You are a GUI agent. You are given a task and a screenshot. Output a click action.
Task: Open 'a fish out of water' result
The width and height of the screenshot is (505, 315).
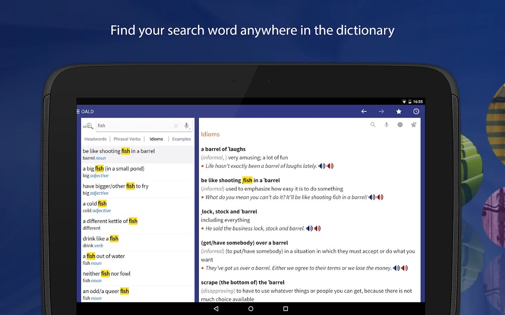[137, 259]
